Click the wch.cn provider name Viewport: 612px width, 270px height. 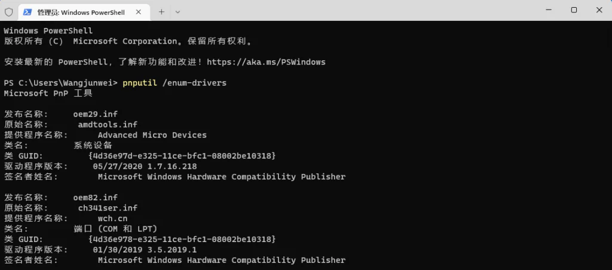[x=112, y=218]
